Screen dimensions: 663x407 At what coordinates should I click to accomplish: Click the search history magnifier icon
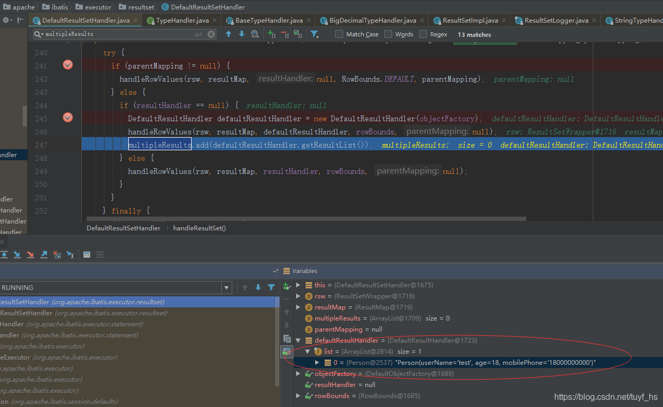click(x=39, y=34)
